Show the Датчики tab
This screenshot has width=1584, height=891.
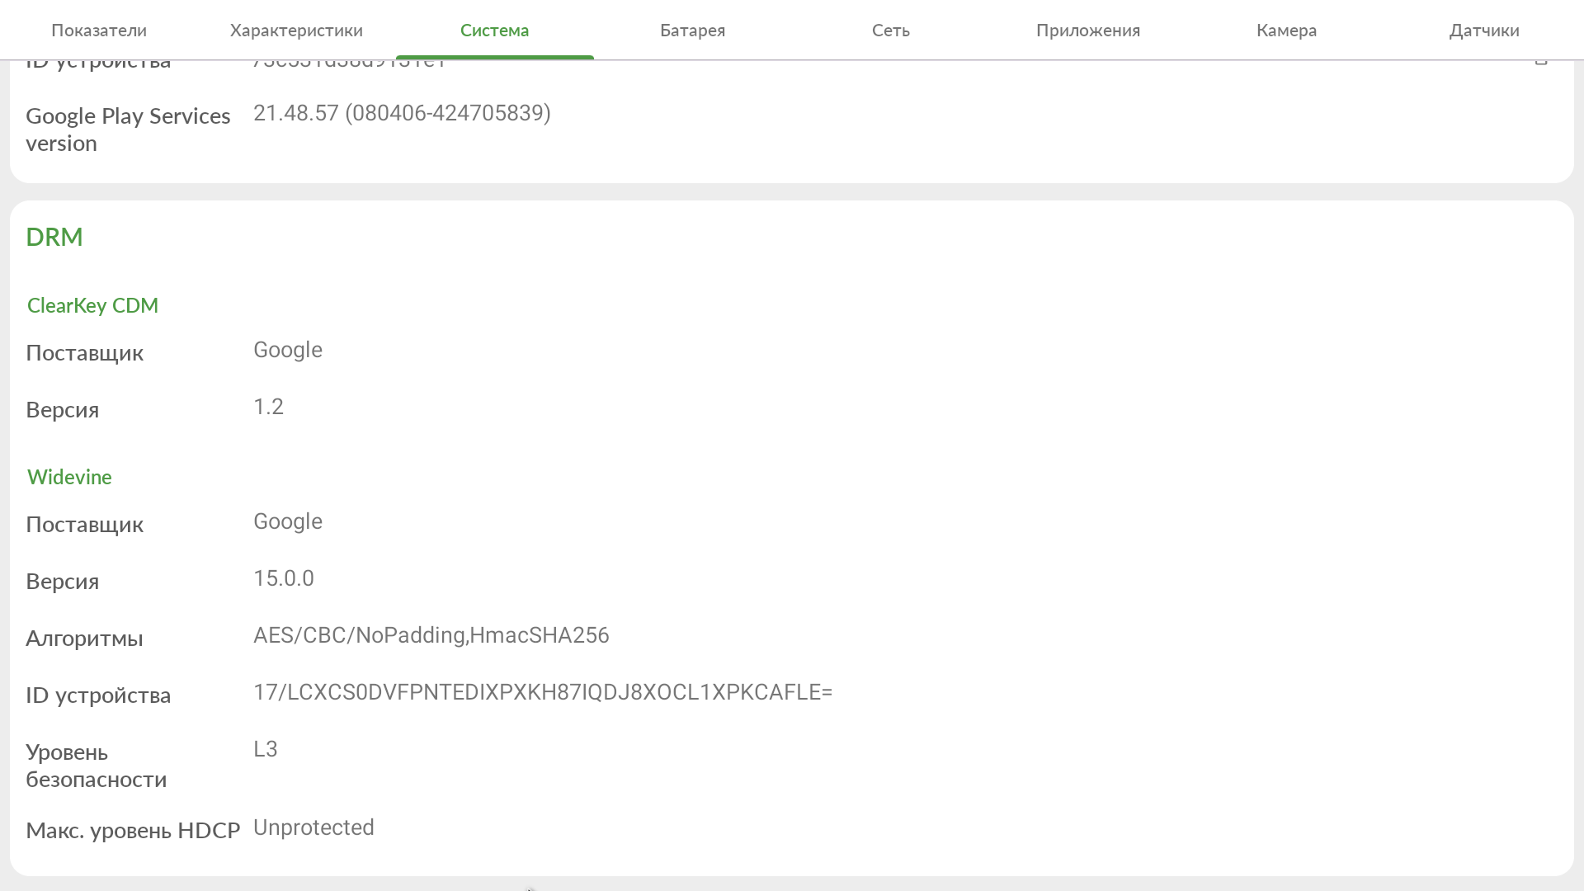point(1483,31)
